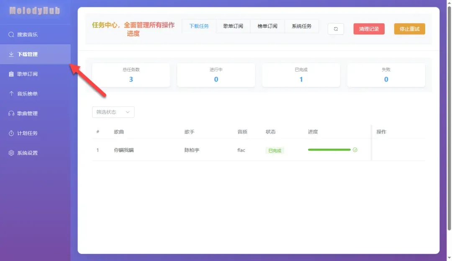Click the green download progress bar
The width and height of the screenshot is (452, 261).
click(329, 150)
